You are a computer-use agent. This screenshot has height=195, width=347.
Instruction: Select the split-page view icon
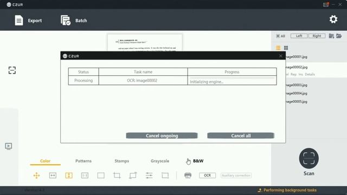click(x=85, y=175)
